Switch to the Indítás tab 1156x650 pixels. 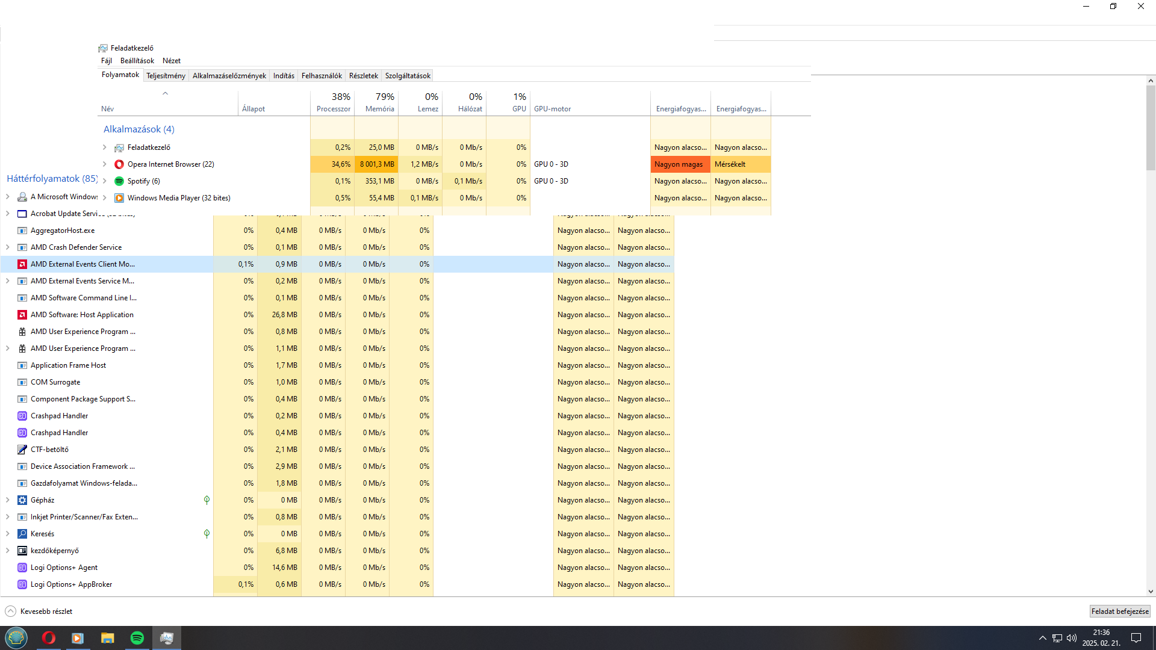[284, 76]
